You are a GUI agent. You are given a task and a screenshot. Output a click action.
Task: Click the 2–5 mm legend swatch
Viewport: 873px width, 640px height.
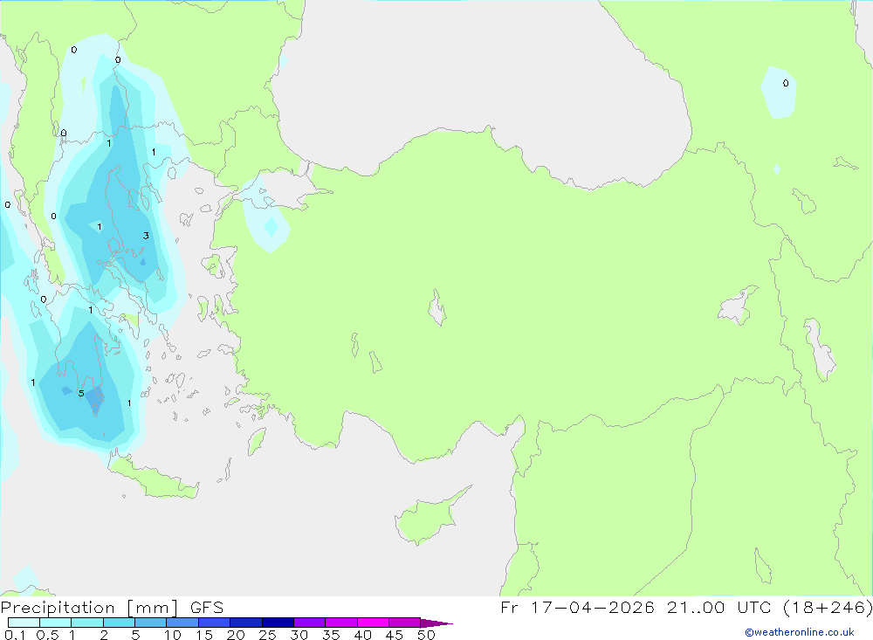coord(119,623)
